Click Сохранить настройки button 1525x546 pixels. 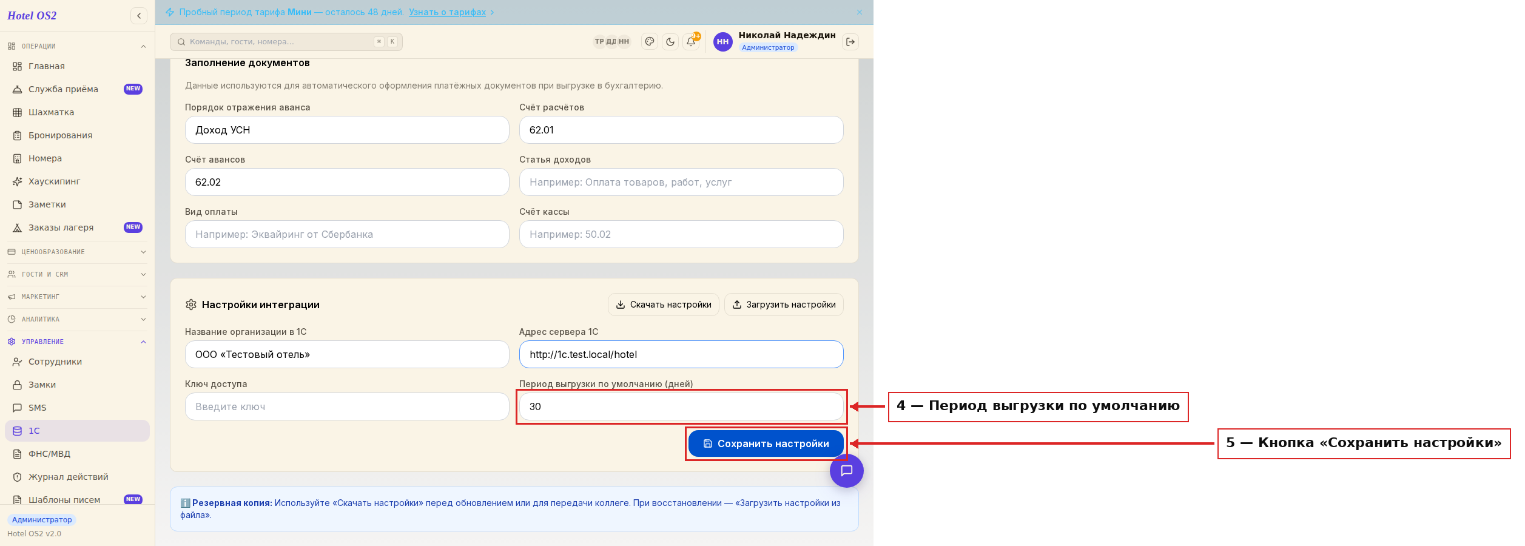click(x=766, y=444)
